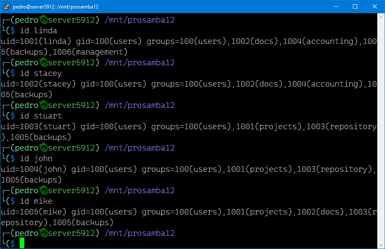
Task: Click the Debian icon beside stacey's prompt line
Action: 43,62
